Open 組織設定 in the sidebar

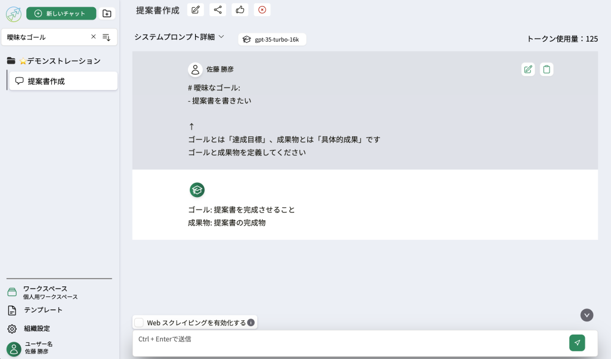point(36,329)
